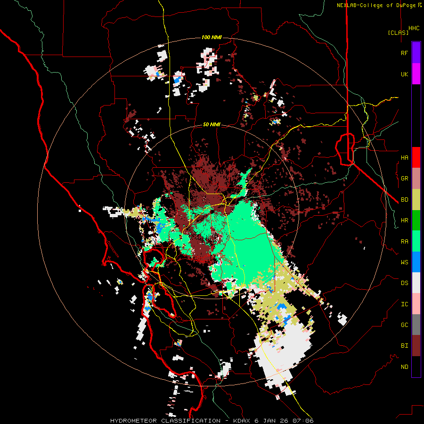
Task: Click the DS legend label
Action: (404, 283)
